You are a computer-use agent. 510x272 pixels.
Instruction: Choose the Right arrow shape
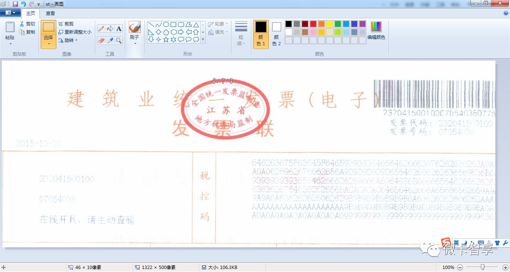pos(181,32)
